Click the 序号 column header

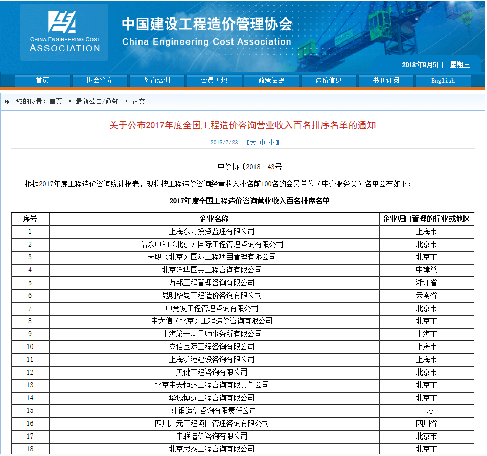(x=30, y=219)
